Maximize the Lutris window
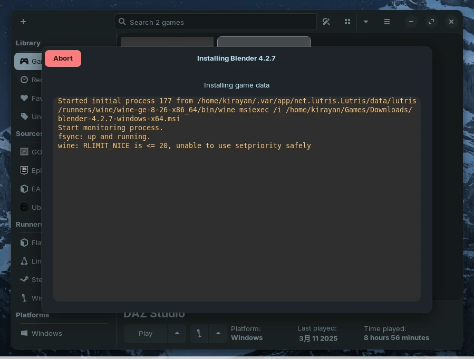The width and height of the screenshot is (474, 359). pos(431,22)
